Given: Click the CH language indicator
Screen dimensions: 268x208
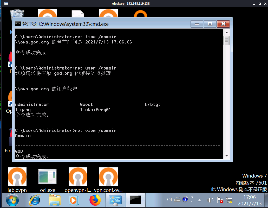Looking at the screenshot, I should 169,200.
